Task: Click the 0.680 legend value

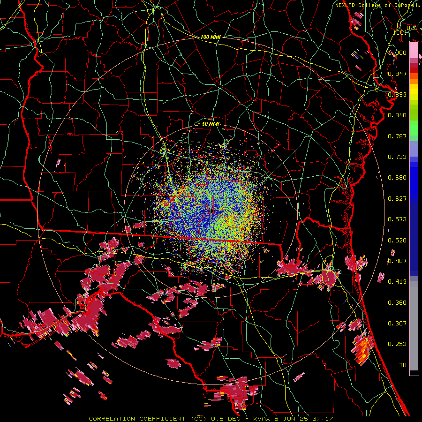Action: click(397, 178)
